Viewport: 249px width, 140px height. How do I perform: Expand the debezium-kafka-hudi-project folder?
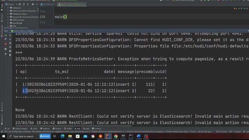click(8, 11)
